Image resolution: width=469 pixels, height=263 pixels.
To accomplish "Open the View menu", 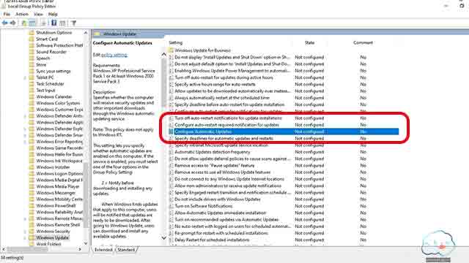I will pos(38,14).
